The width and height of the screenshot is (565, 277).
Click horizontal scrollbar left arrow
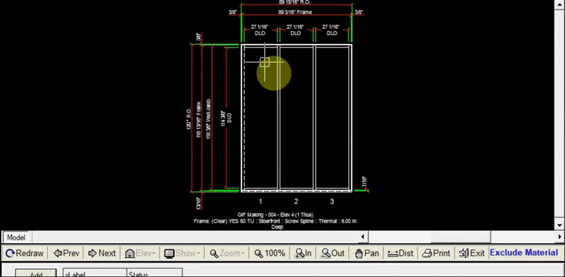pos(362,237)
